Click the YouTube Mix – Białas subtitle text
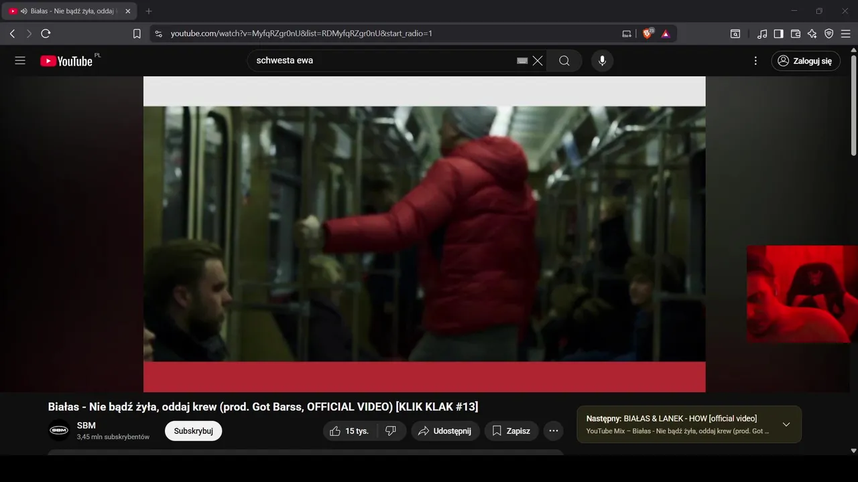The image size is (858, 482). [678, 431]
